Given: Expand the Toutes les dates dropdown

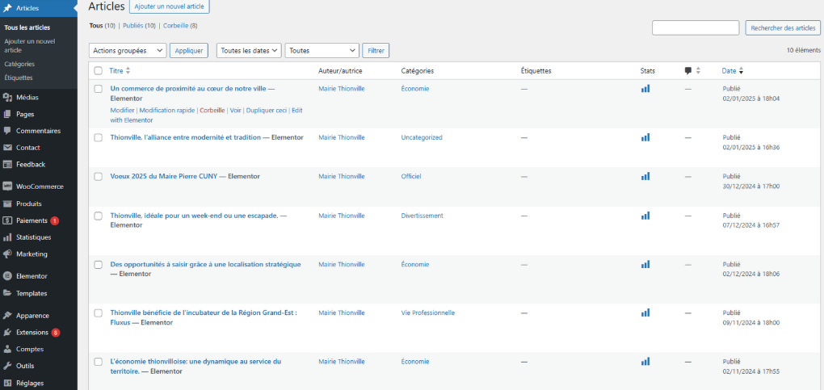Looking at the screenshot, I should click(249, 51).
